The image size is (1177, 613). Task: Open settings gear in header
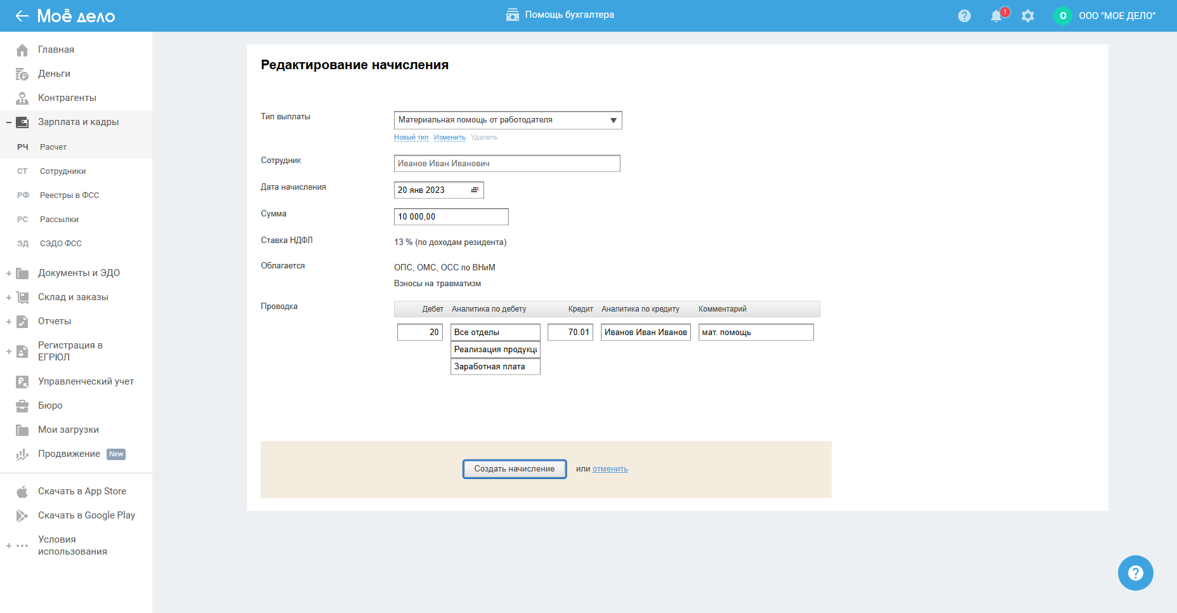point(1028,16)
